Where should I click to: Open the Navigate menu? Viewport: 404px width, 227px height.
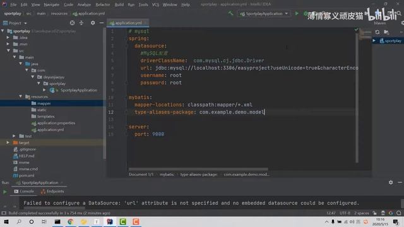point(52,4)
